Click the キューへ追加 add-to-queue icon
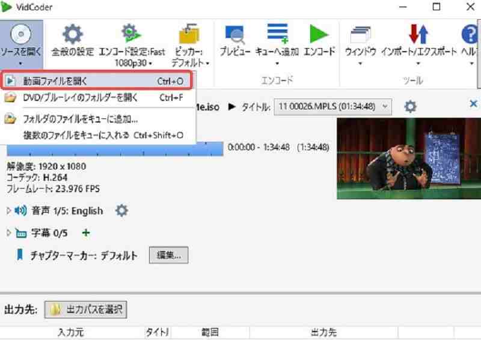The height and width of the screenshot is (340, 481). [x=277, y=34]
